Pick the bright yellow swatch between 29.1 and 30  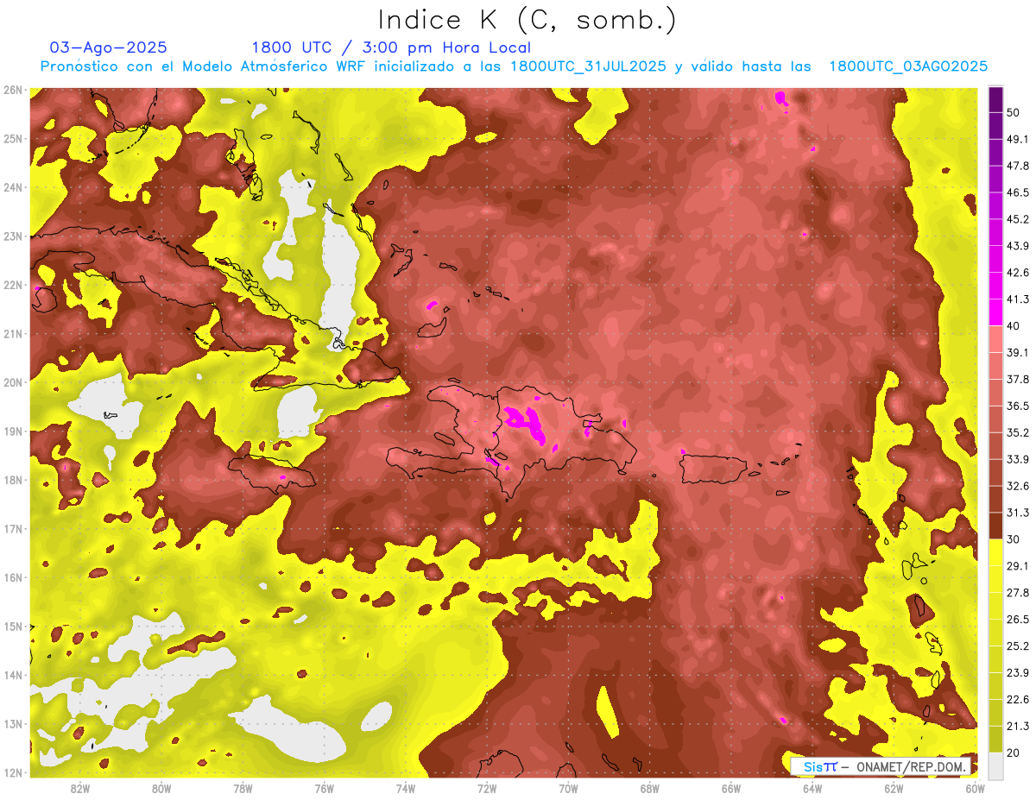coord(995,552)
